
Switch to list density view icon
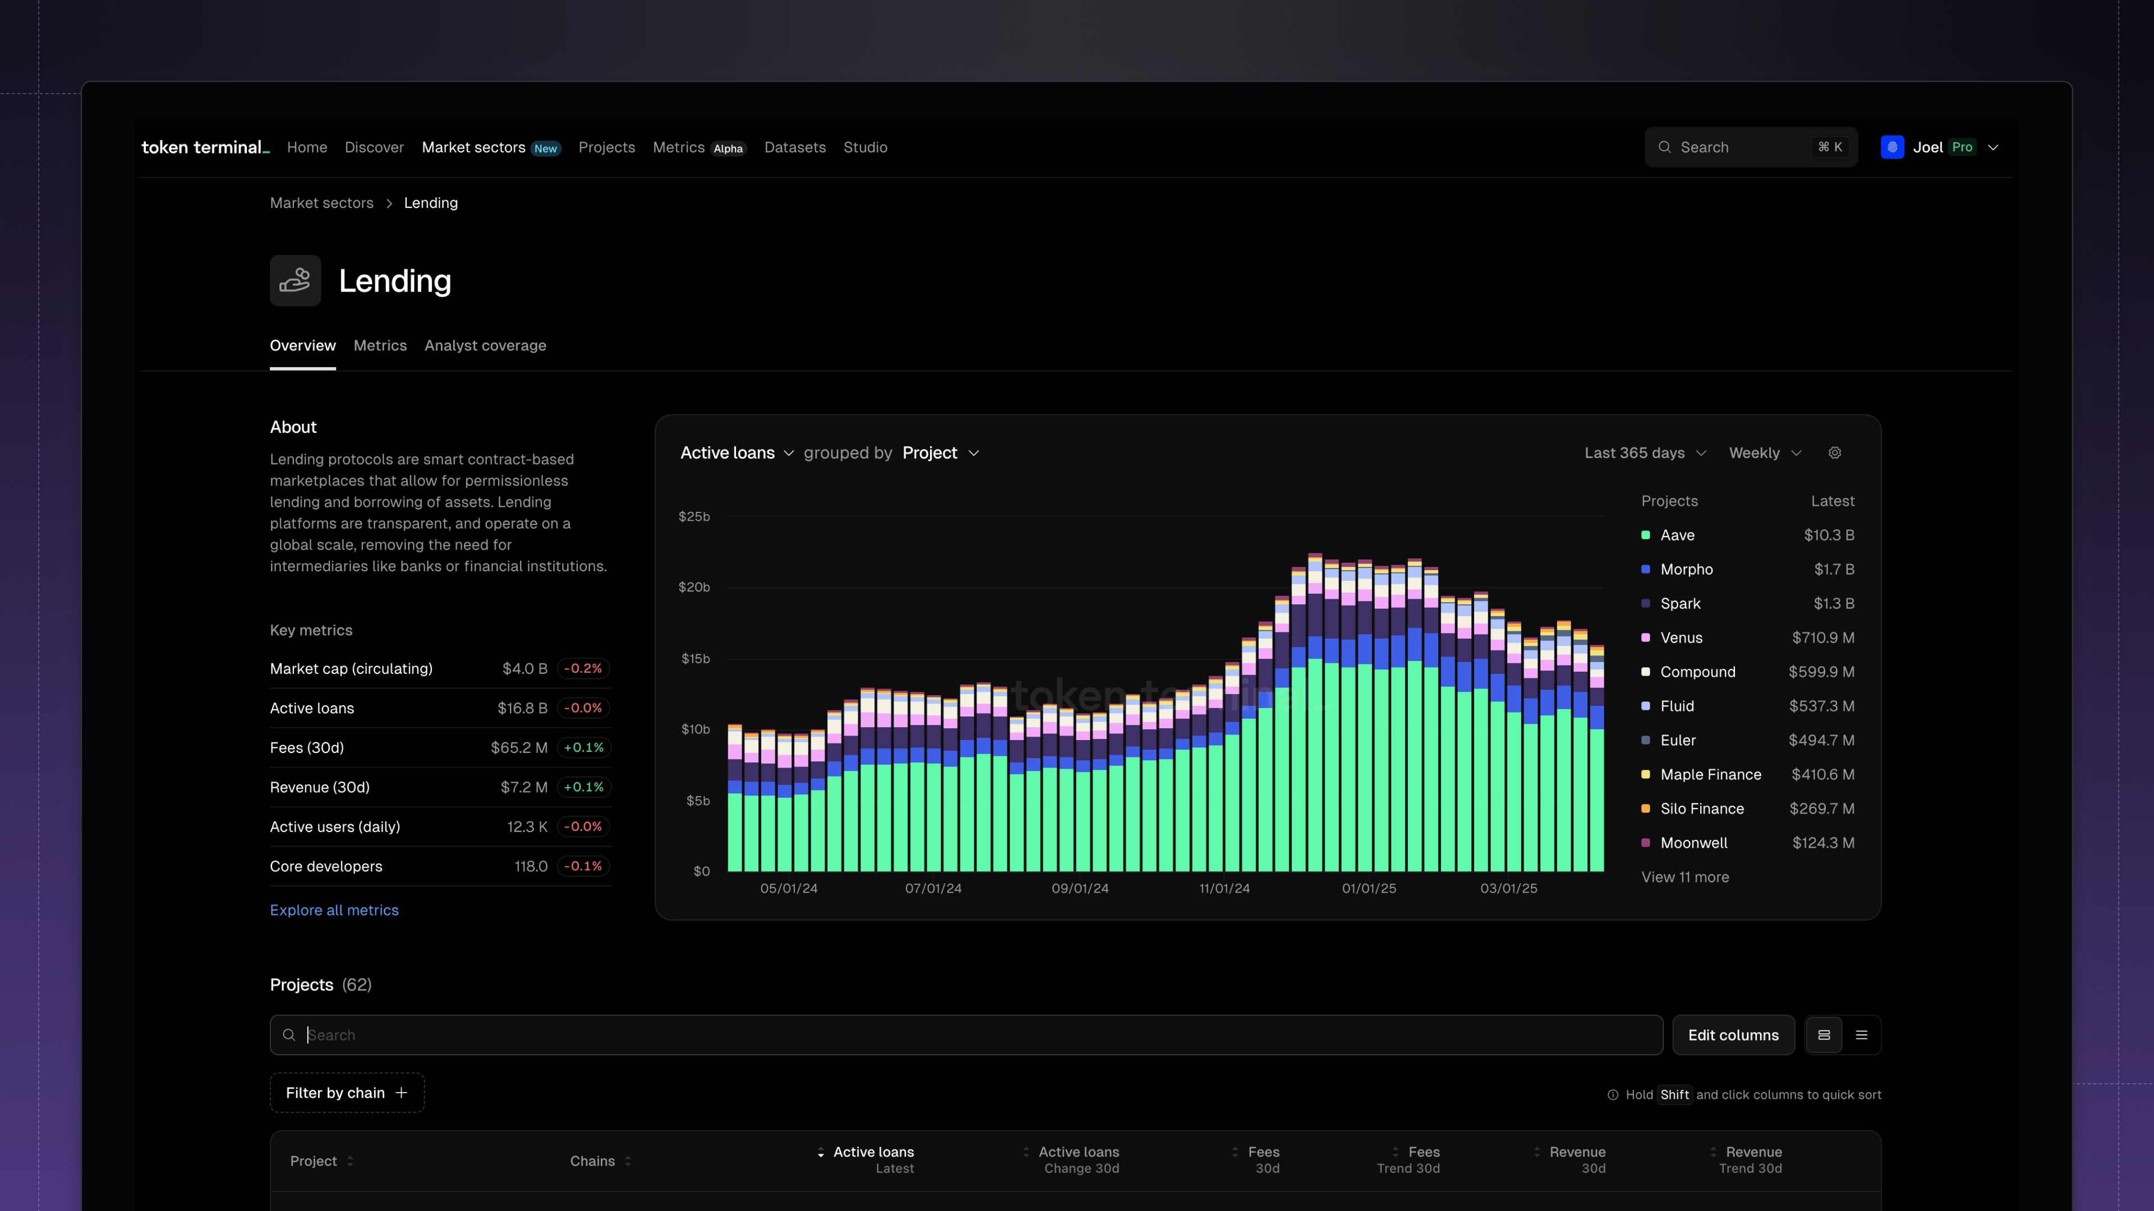tap(1861, 1034)
